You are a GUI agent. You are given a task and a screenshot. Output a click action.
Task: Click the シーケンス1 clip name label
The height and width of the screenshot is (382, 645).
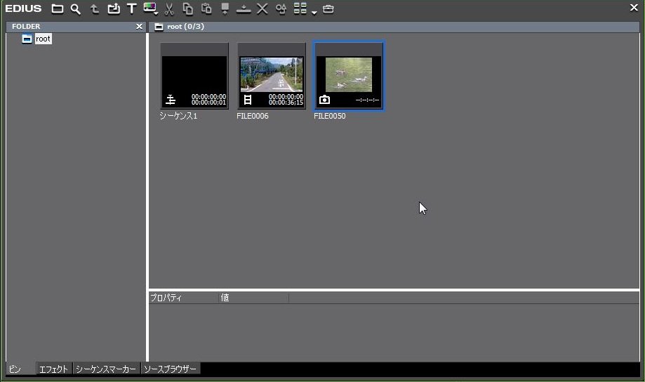[x=178, y=116]
